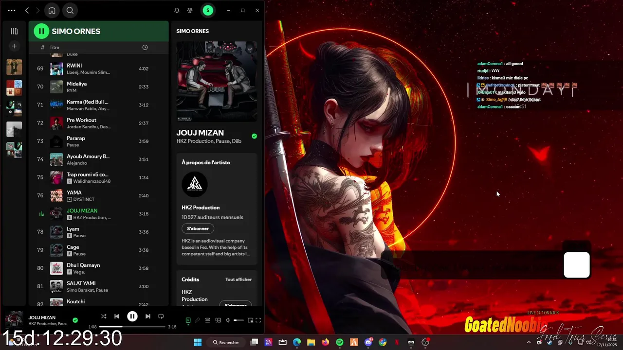
Task: Click S'abonner under 10 527 auditeurs mensuels
Action: click(198, 228)
